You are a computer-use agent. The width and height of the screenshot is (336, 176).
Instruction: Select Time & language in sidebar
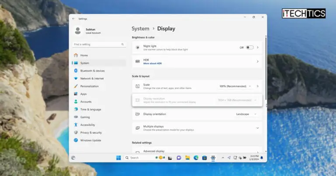coord(91,109)
